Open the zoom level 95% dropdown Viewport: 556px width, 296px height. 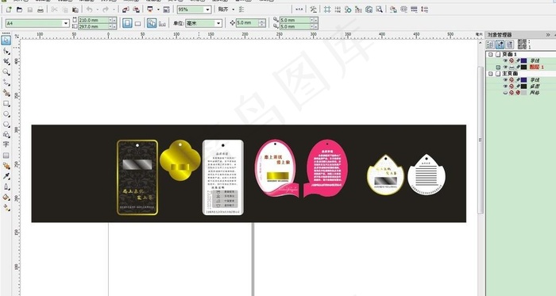[x=207, y=10]
